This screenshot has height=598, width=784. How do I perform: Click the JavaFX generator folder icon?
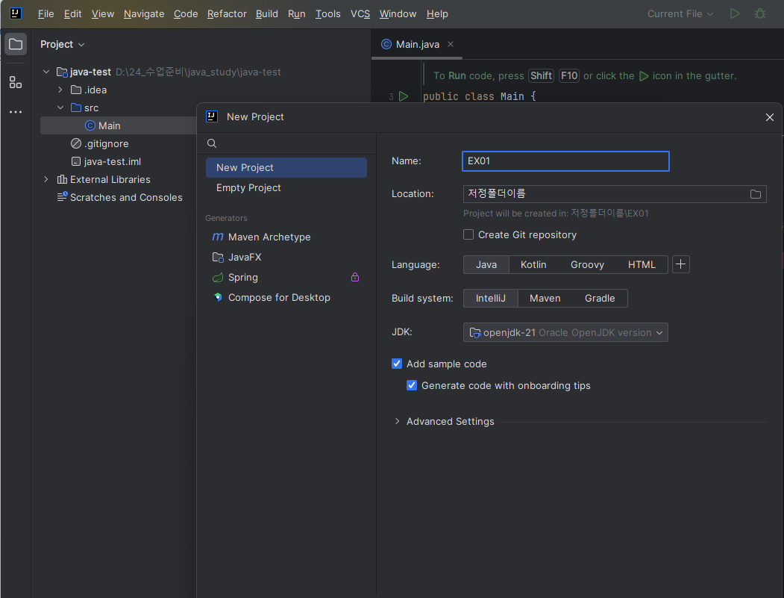(218, 258)
